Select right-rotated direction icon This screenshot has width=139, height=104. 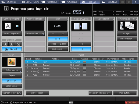(x=12, y=44)
